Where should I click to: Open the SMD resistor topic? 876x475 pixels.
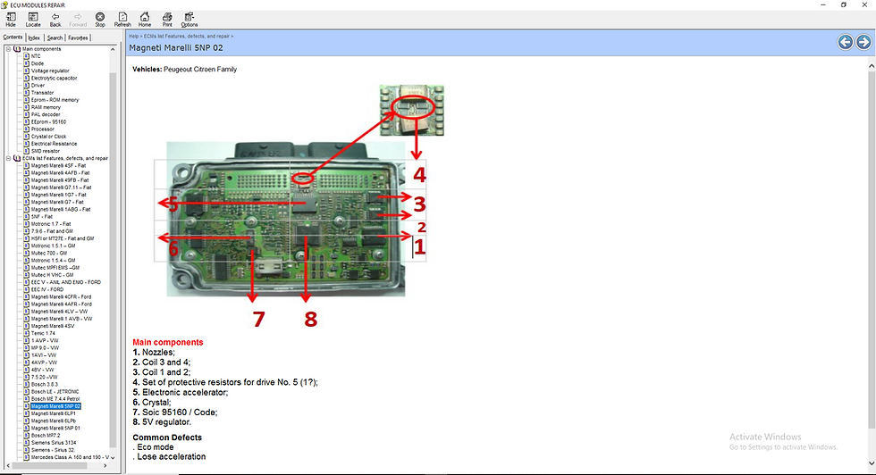[46, 151]
